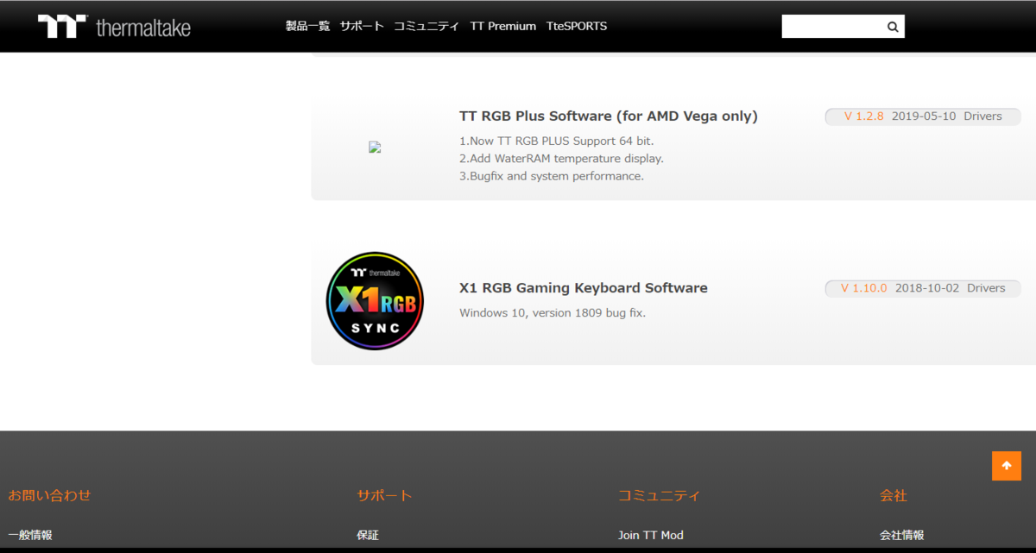The width and height of the screenshot is (1036, 553).
Task: Click the 2018-10-02 date text
Action: point(927,288)
